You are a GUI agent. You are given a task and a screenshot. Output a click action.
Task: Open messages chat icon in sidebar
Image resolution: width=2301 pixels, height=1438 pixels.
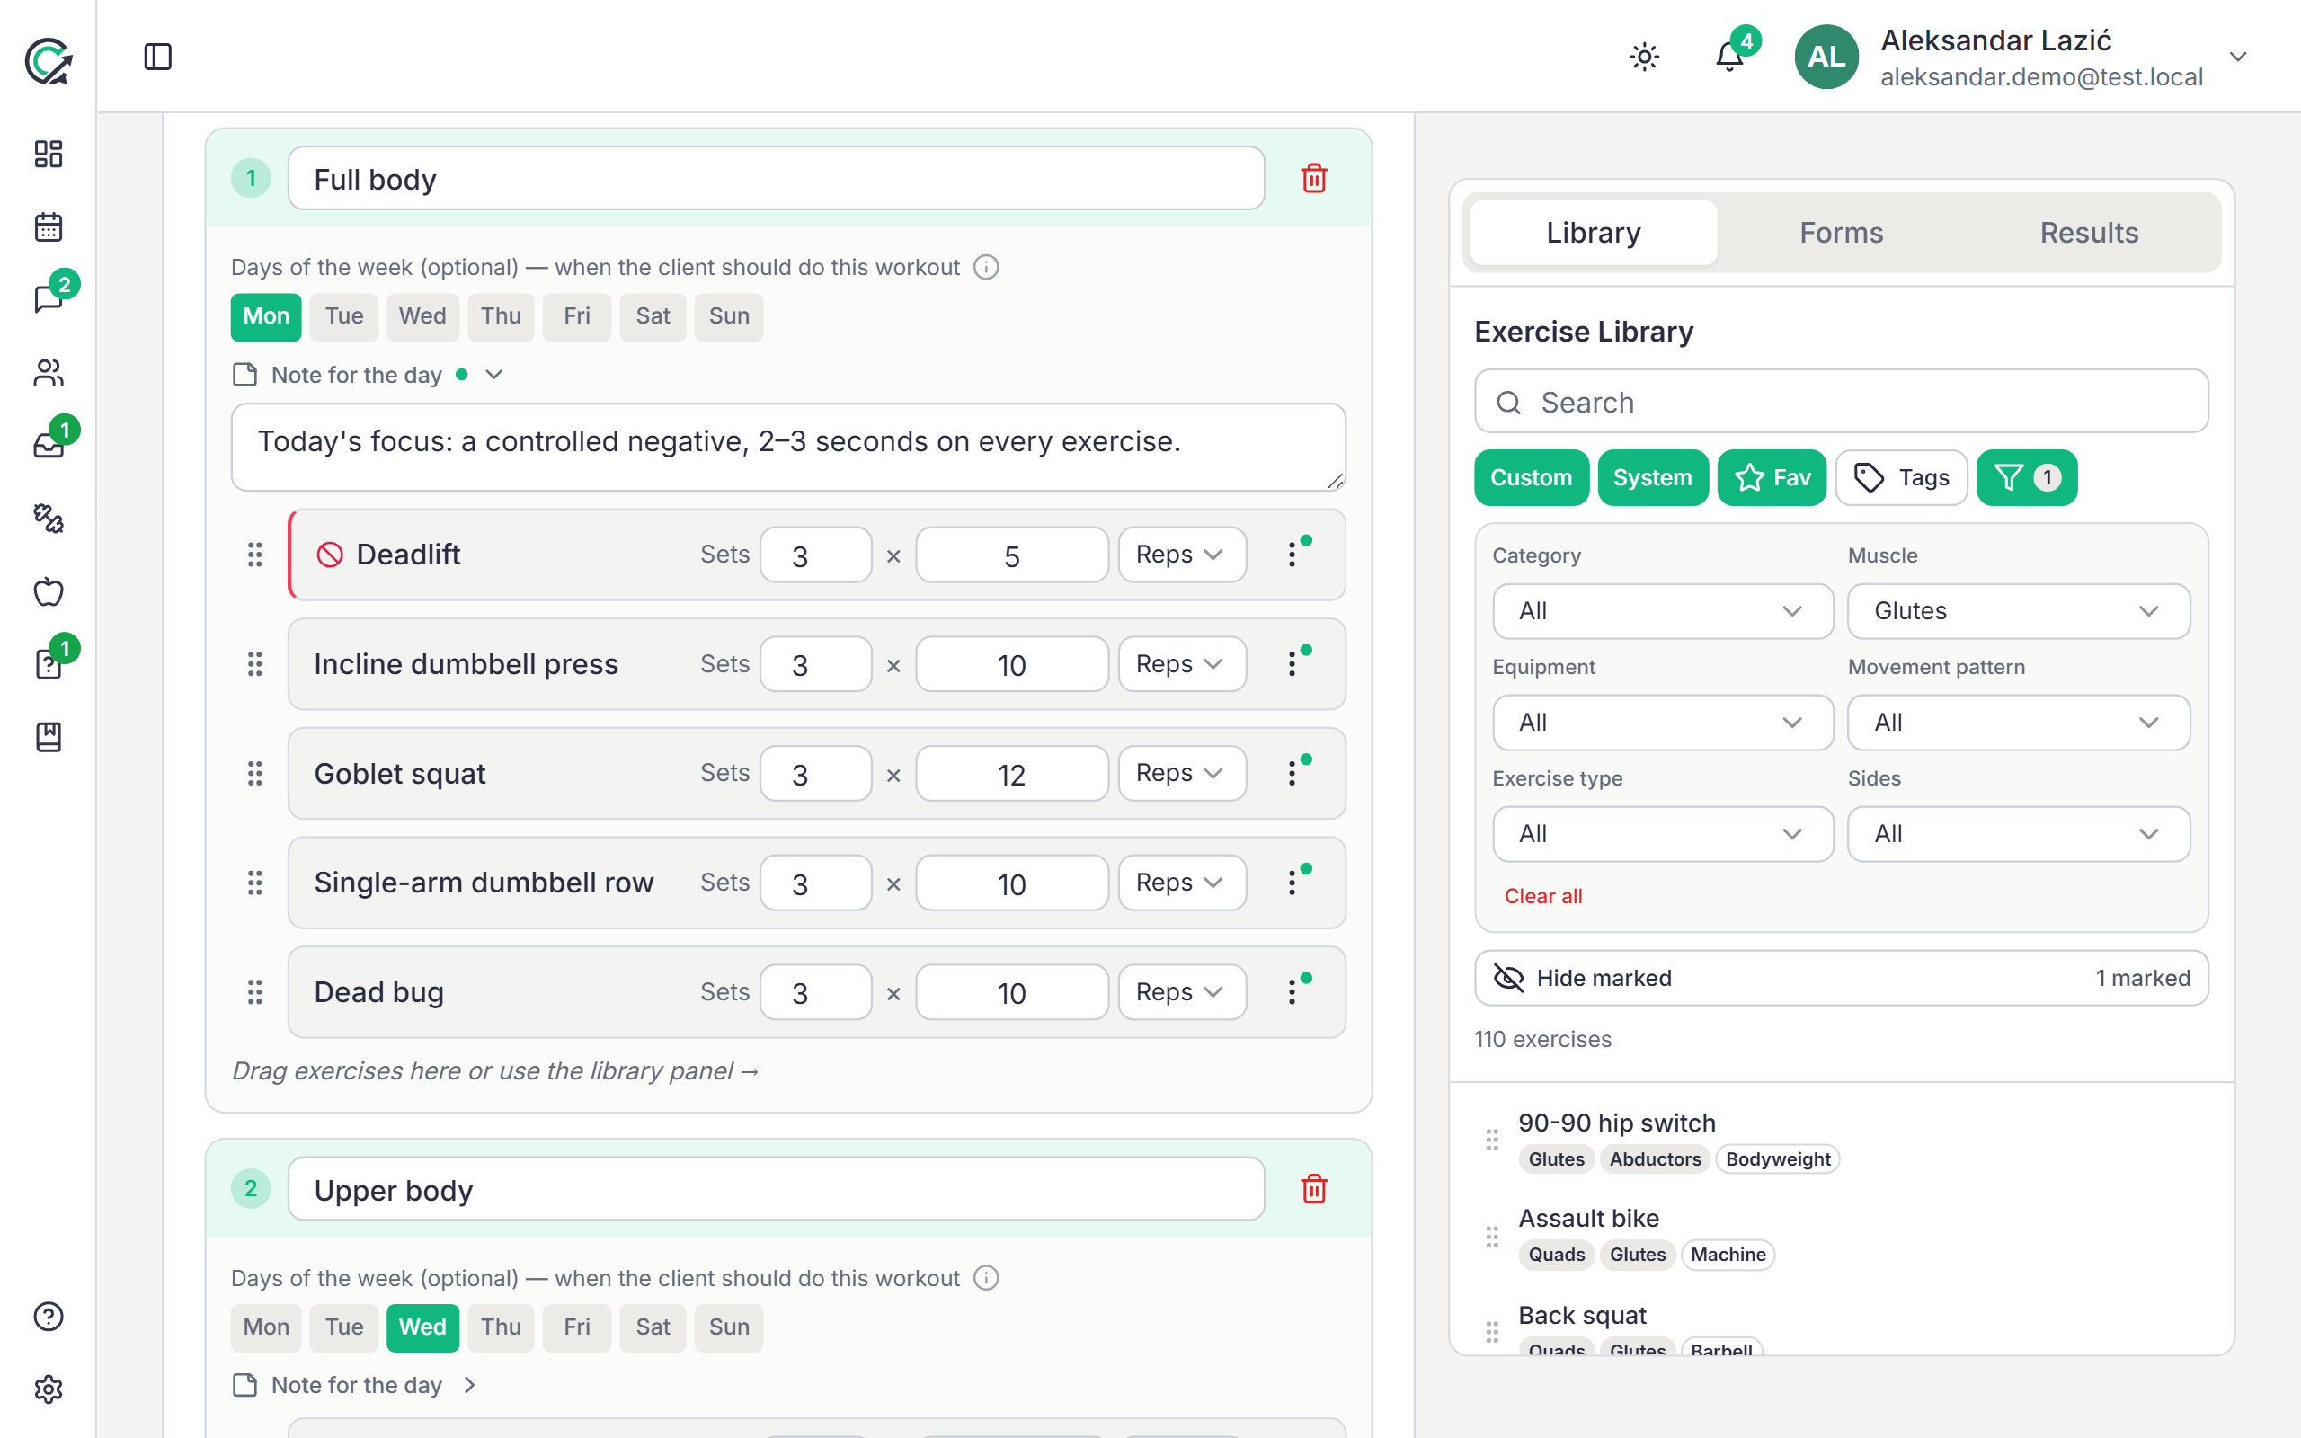[x=49, y=299]
